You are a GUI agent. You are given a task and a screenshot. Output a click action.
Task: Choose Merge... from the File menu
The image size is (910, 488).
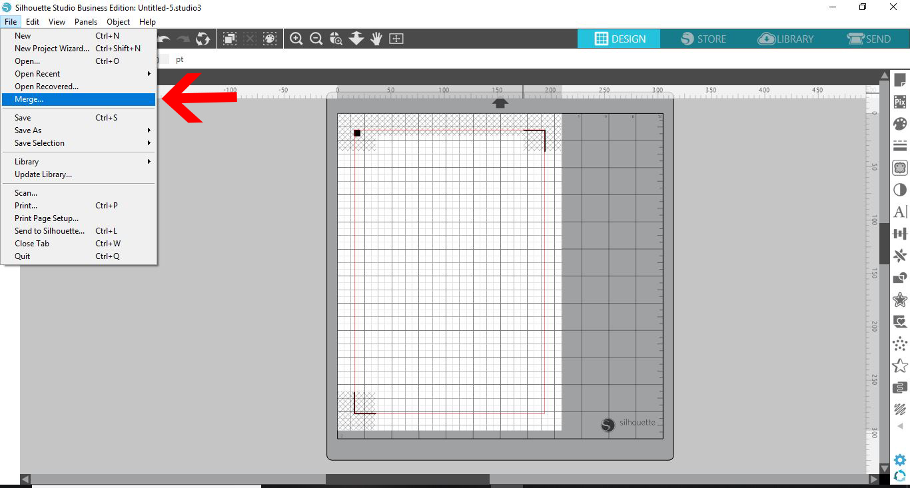pyautogui.click(x=78, y=99)
